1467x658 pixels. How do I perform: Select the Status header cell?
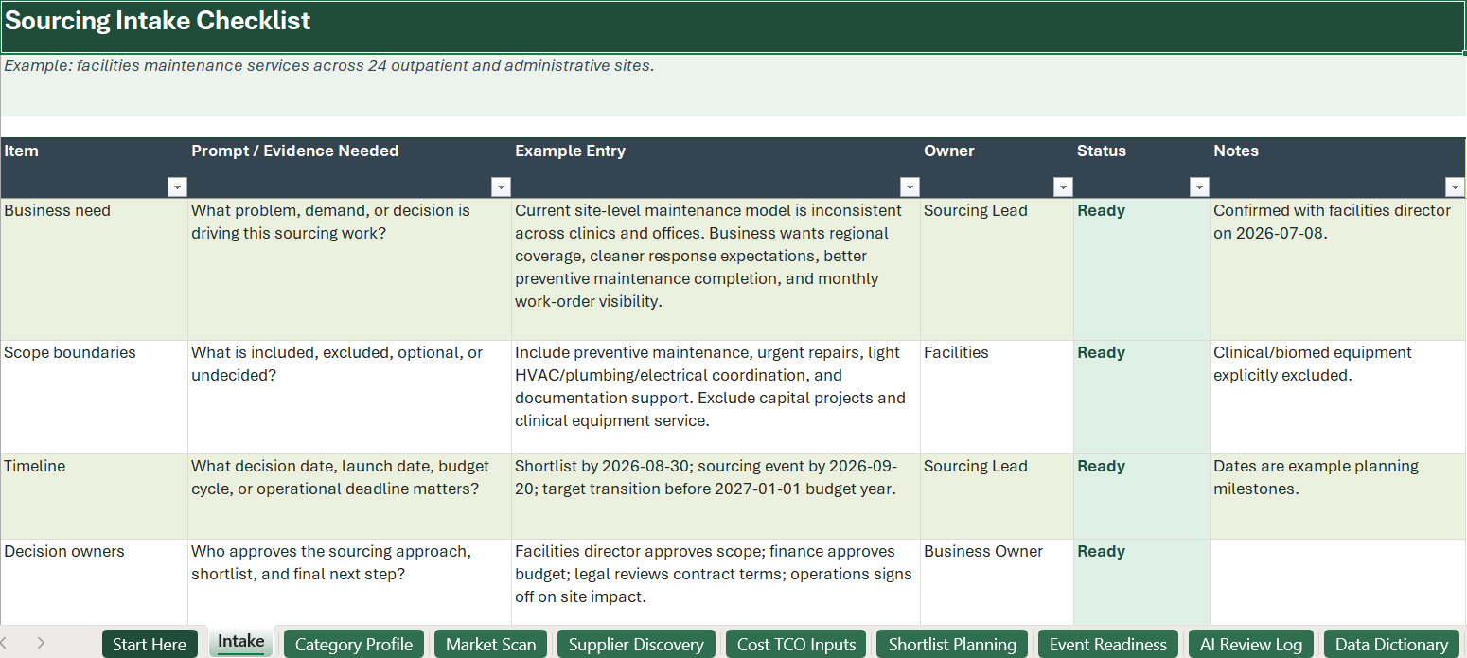tap(1141, 168)
